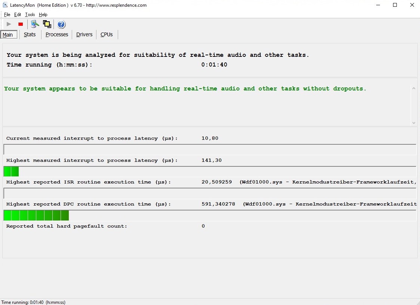
Task: Close the LatencyMon window
Action: pyautogui.click(x=412, y=5)
